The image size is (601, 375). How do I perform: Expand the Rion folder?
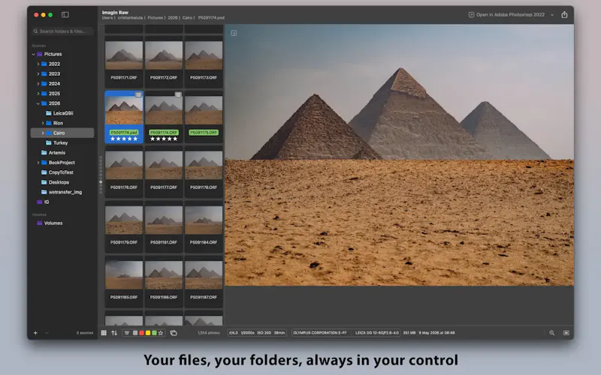43,123
